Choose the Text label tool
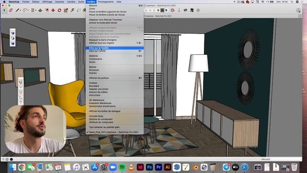The image size is (307, 173). coord(79,10)
